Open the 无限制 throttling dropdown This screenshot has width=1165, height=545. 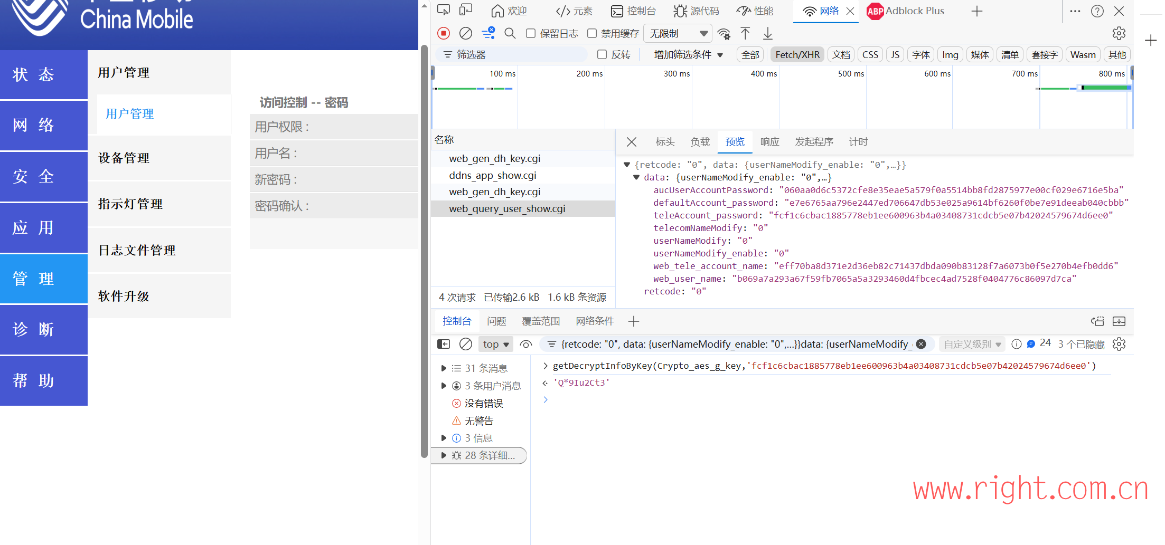coord(678,34)
